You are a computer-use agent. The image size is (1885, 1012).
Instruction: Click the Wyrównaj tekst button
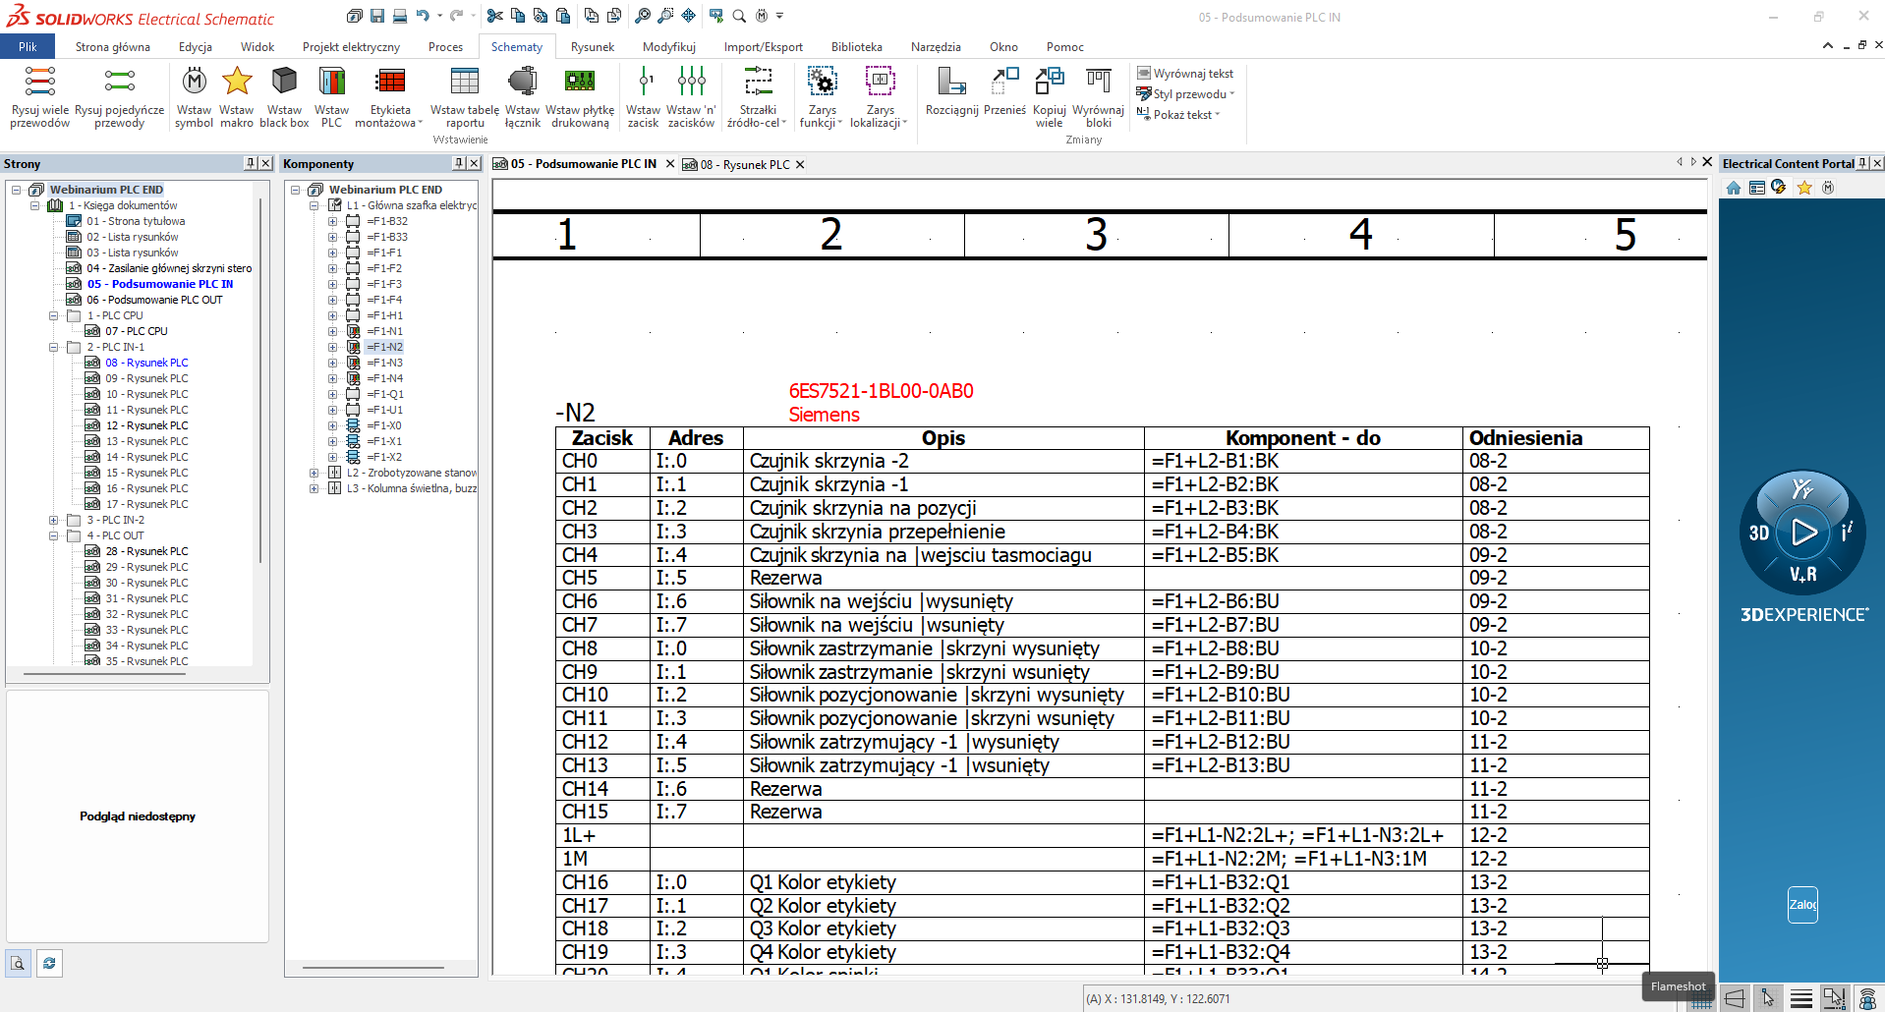(x=1185, y=74)
